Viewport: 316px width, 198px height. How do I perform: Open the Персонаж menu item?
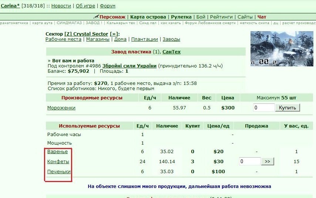point(112,17)
